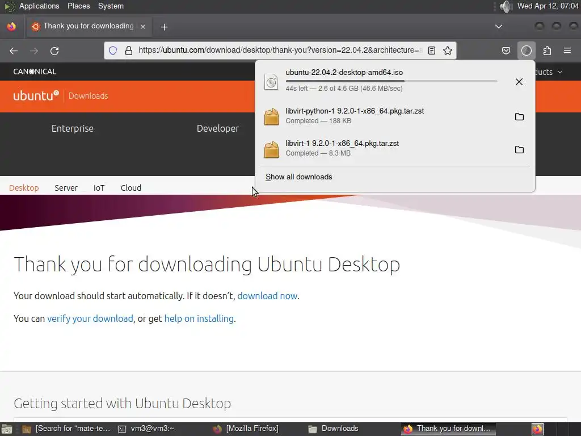Viewport: 581px width, 436px height.
Task: Open the Applications menu
Action: [39, 6]
